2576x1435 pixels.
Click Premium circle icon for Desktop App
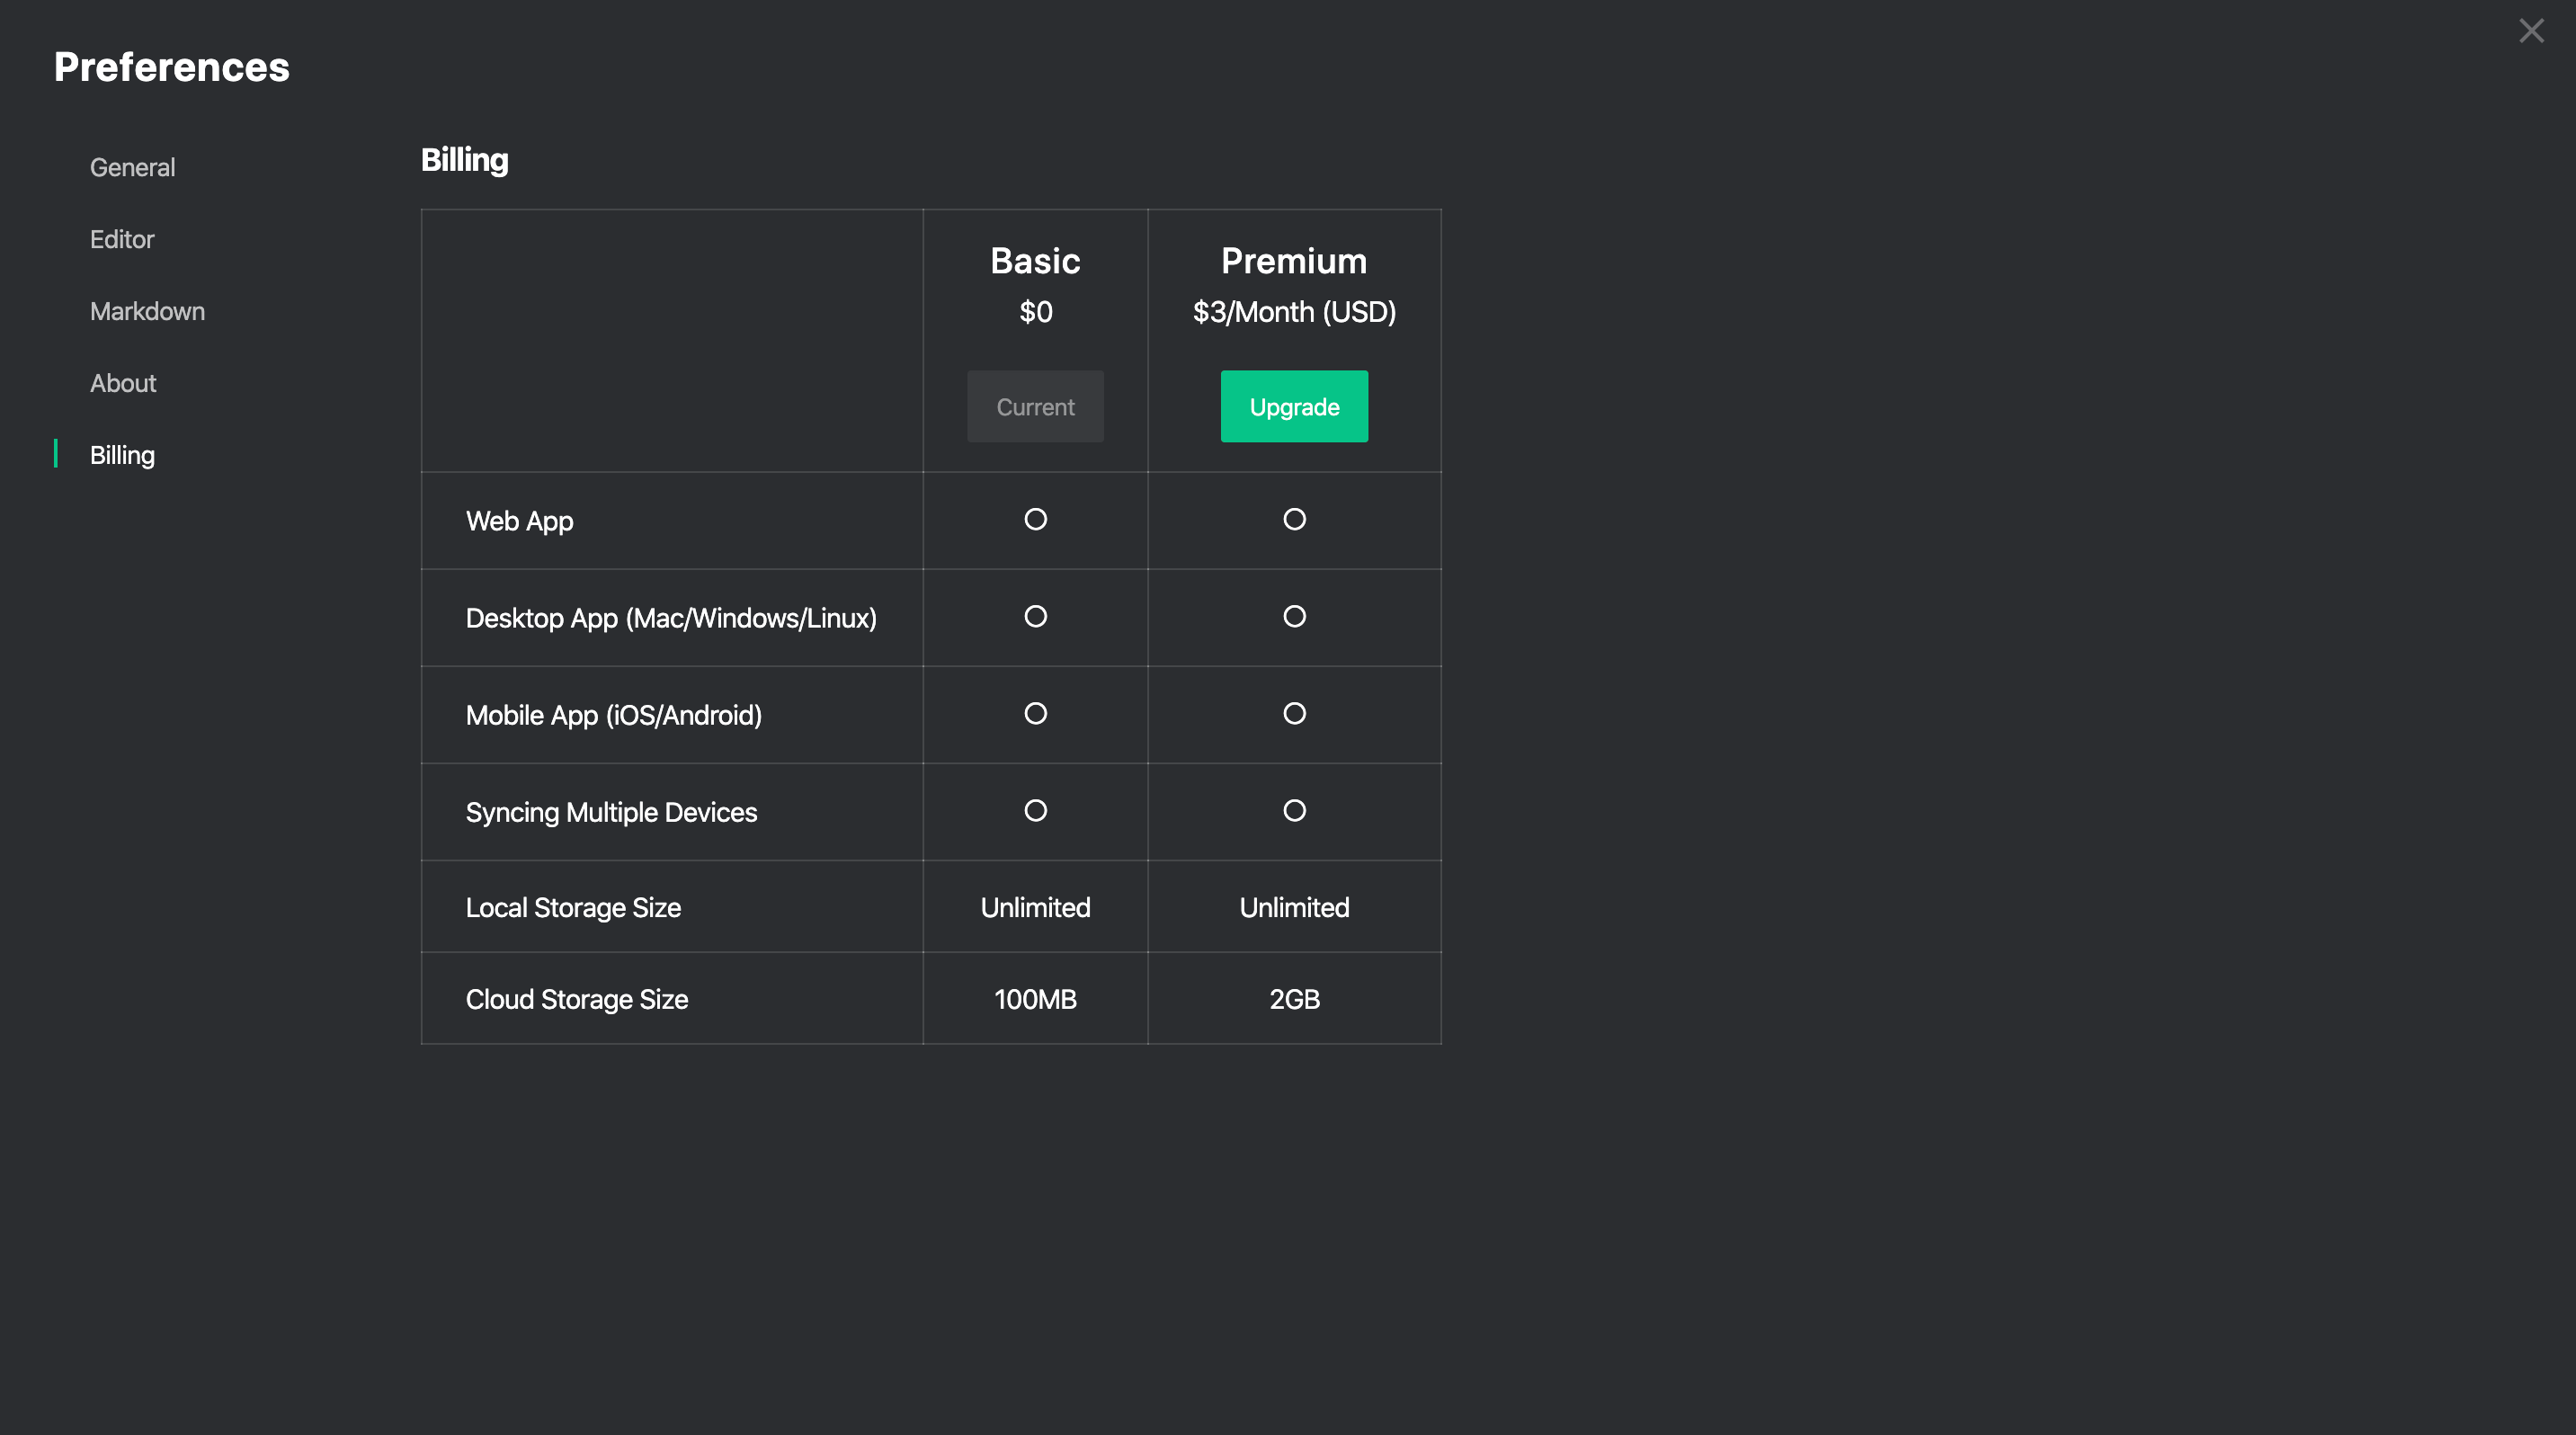pos(1294,616)
